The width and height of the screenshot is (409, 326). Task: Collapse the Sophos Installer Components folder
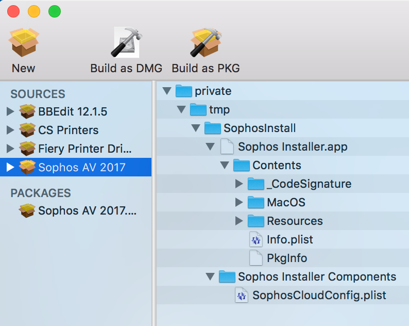210,276
